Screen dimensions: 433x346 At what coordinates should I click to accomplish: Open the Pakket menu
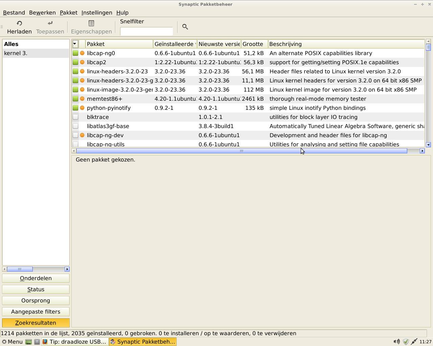69,13
